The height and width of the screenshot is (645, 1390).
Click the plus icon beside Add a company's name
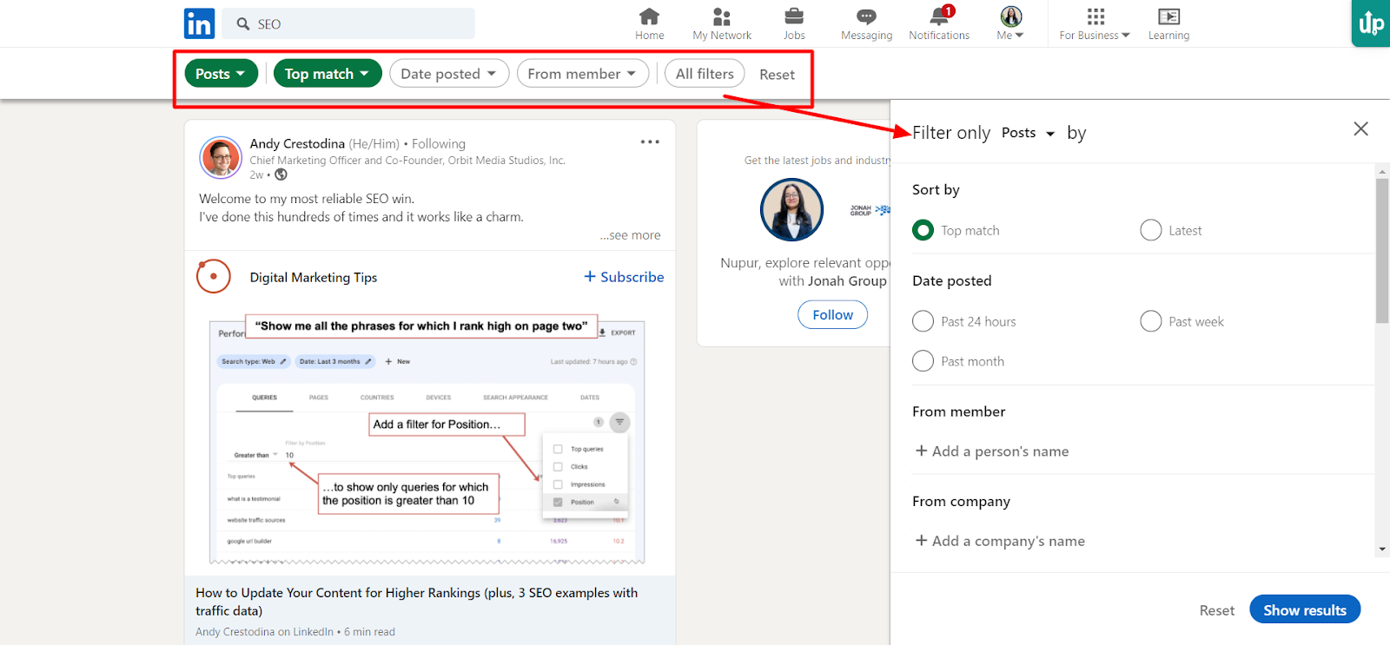(921, 540)
